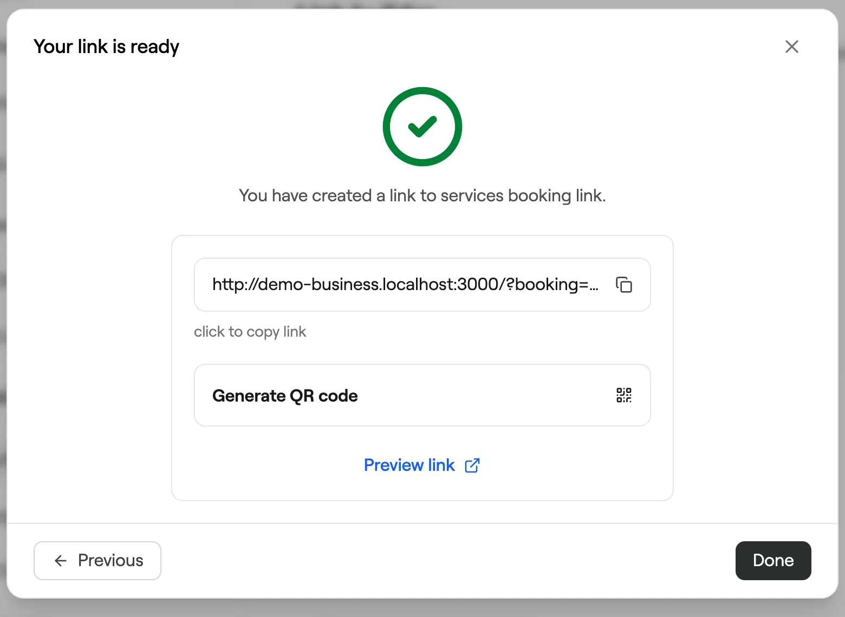
Task: Click the QR code icon
Action: pyautogui.click(x=624, y=395)
